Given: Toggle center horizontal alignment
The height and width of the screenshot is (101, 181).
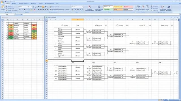Looking at the screenshot, I should coord(41,10).
